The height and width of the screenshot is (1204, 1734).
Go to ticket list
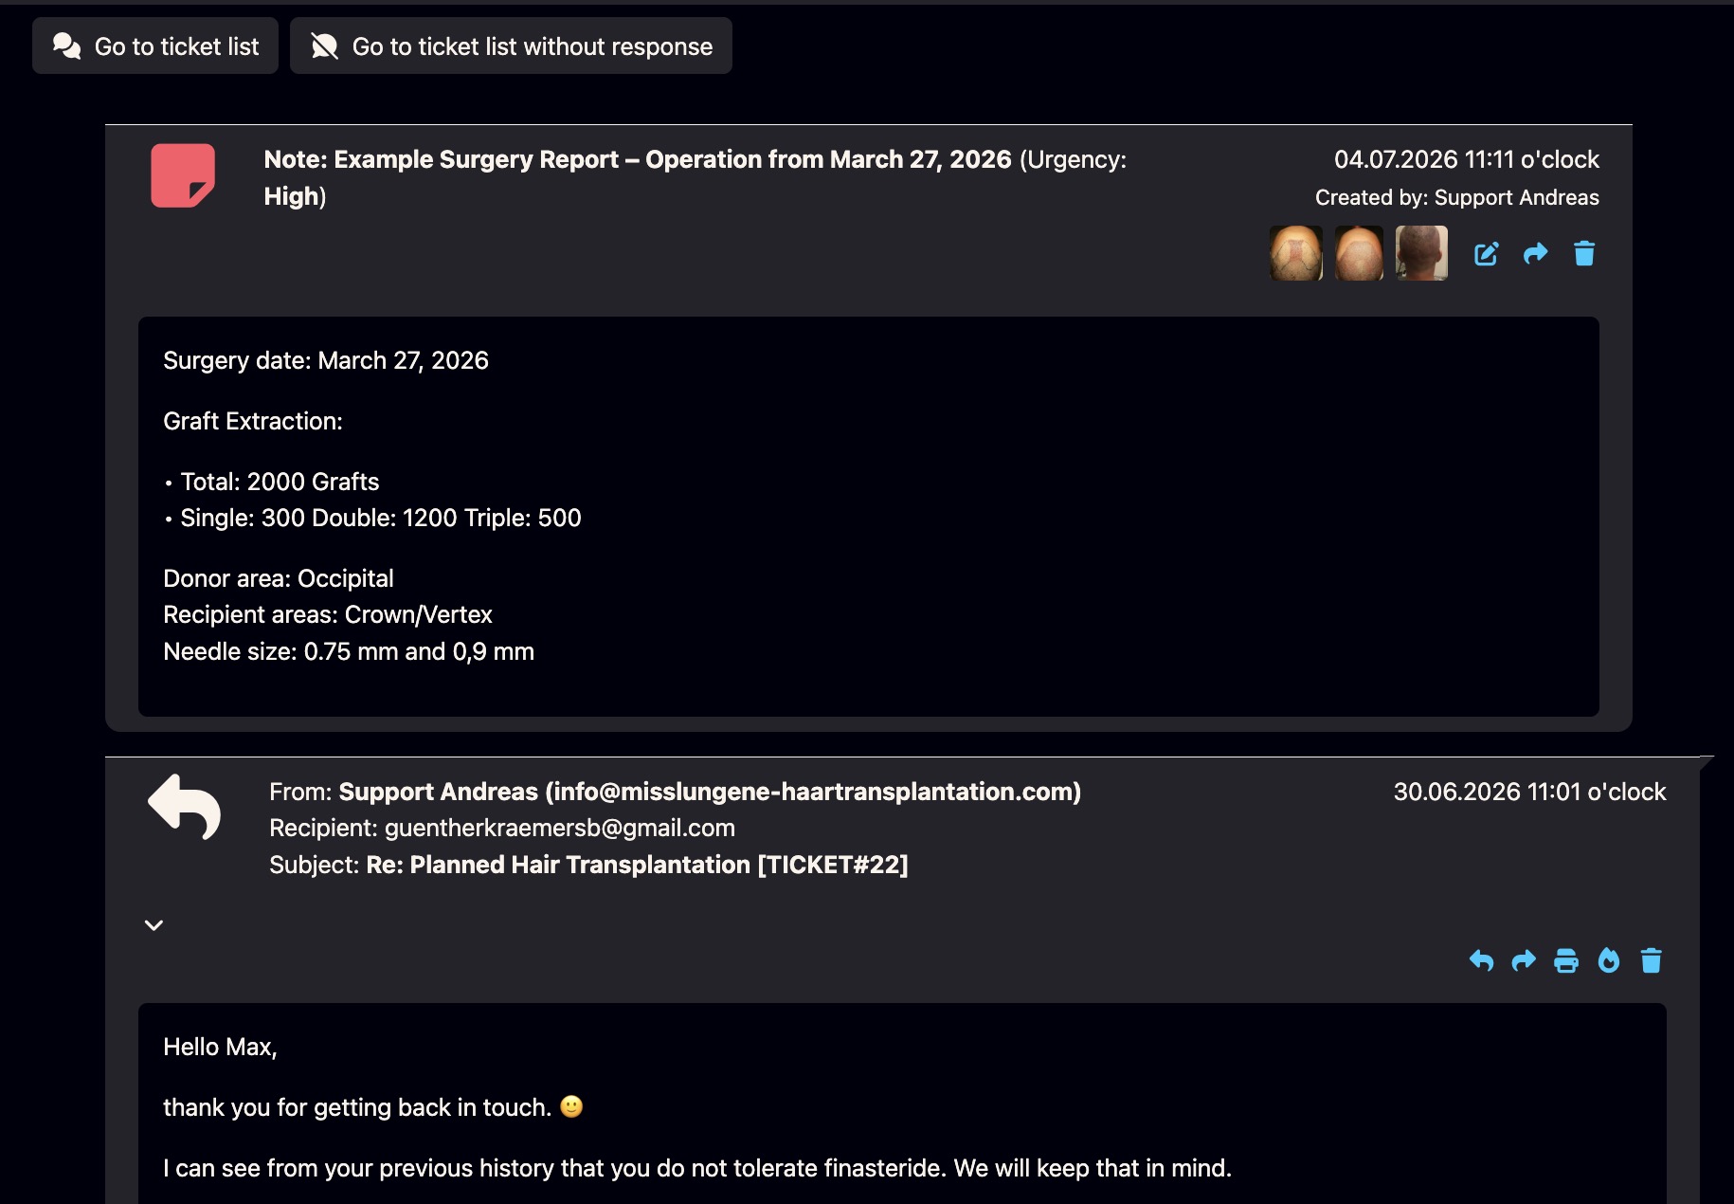click(155, 46)
